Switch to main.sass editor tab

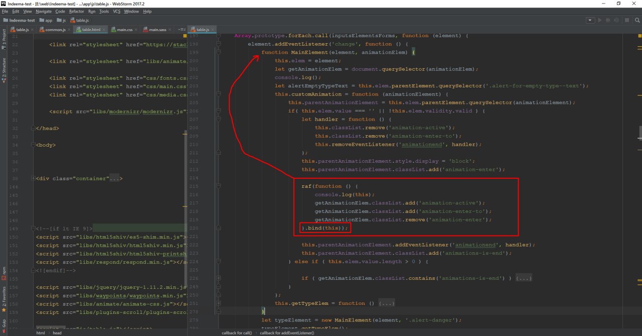pos(158,30)
